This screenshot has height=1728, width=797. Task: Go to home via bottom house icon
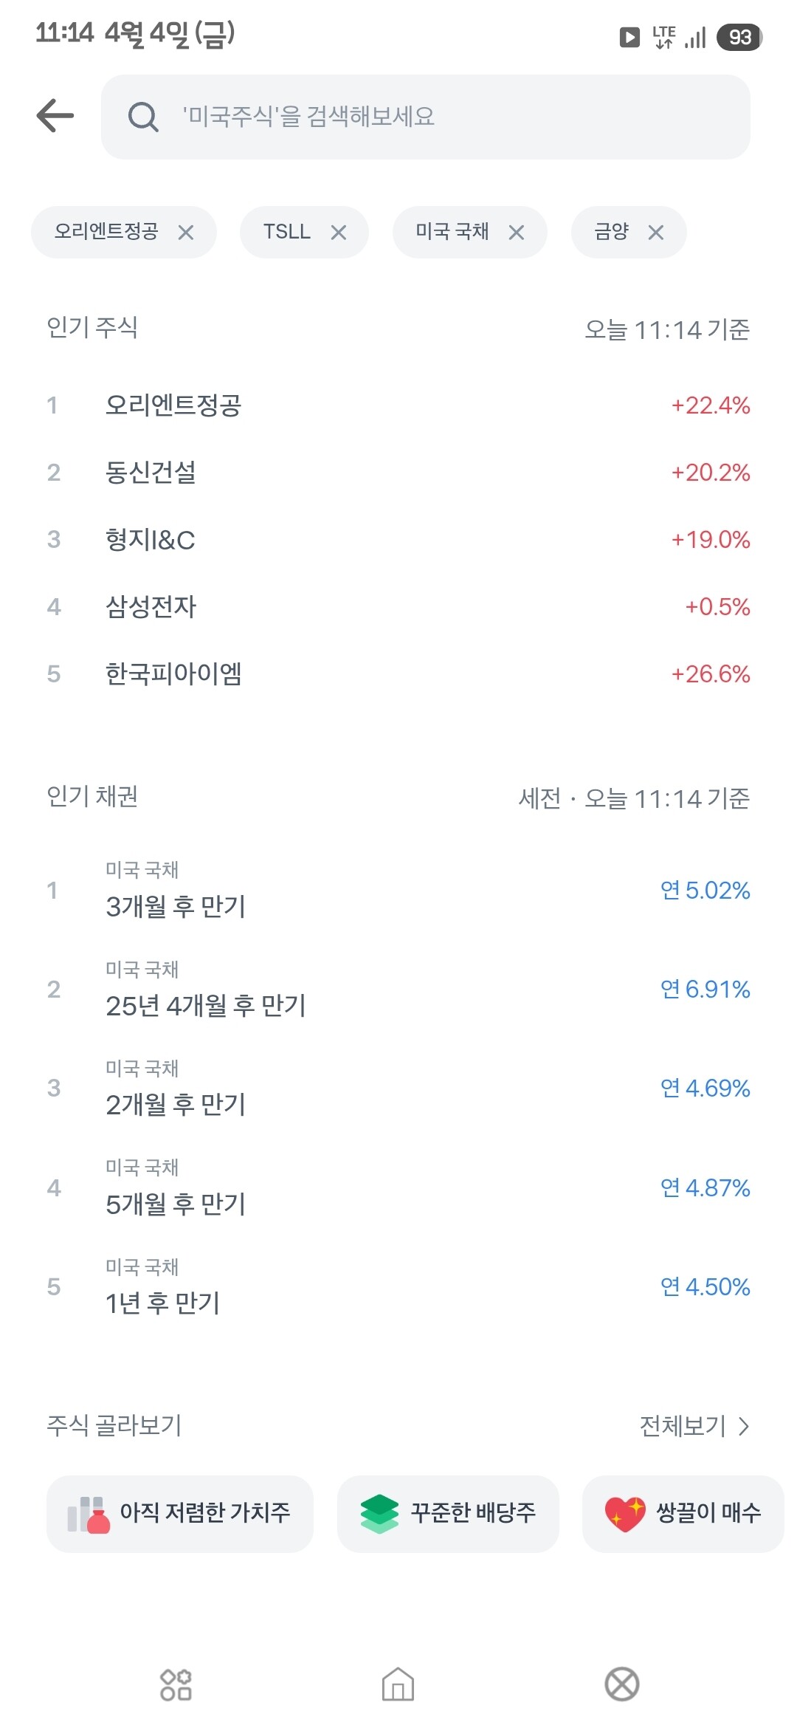[398, 1684]
